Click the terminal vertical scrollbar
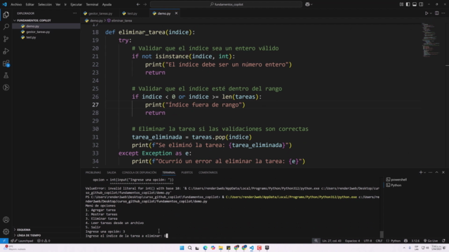The height and width of the screenshot is (252, 449). point(382,234)
